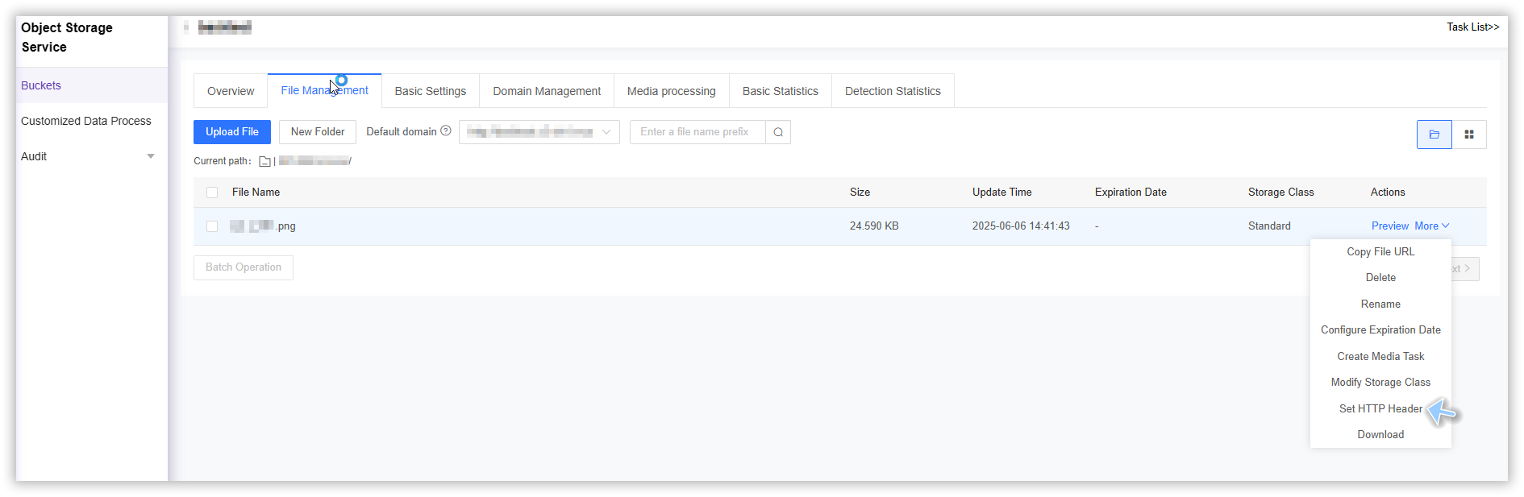Switch to grid view icon
1524x497 pixels.
pos(1469,135)
